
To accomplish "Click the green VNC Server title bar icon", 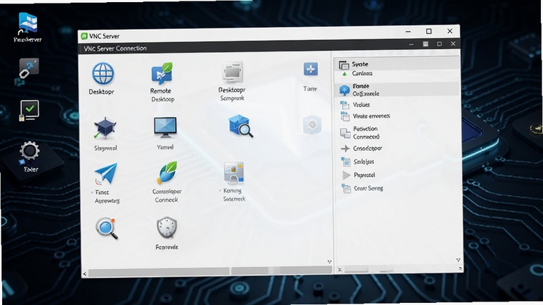I will [83, 36].
